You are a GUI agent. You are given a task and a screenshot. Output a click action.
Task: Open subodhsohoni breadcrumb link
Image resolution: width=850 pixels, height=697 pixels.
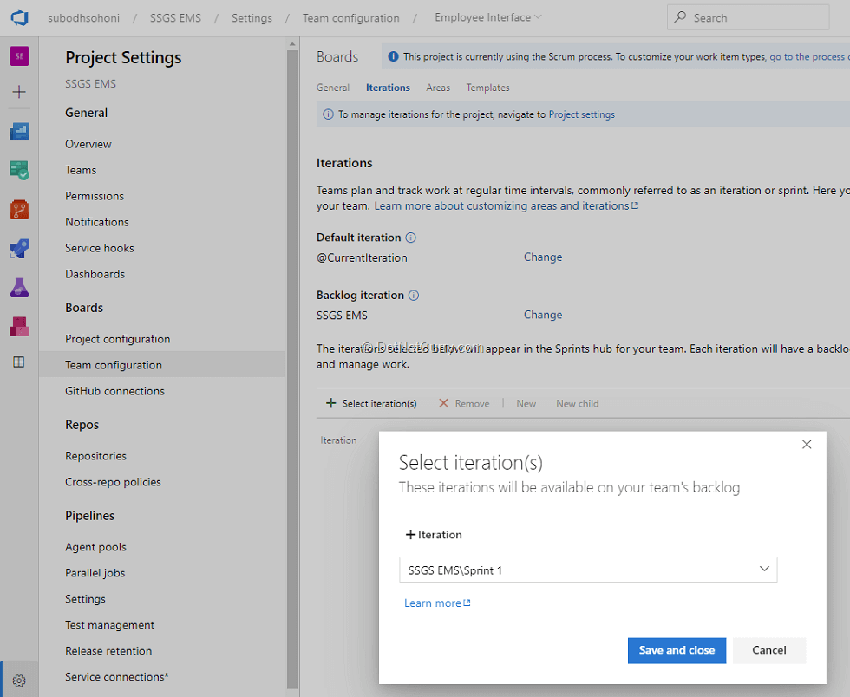pos(83,18)
